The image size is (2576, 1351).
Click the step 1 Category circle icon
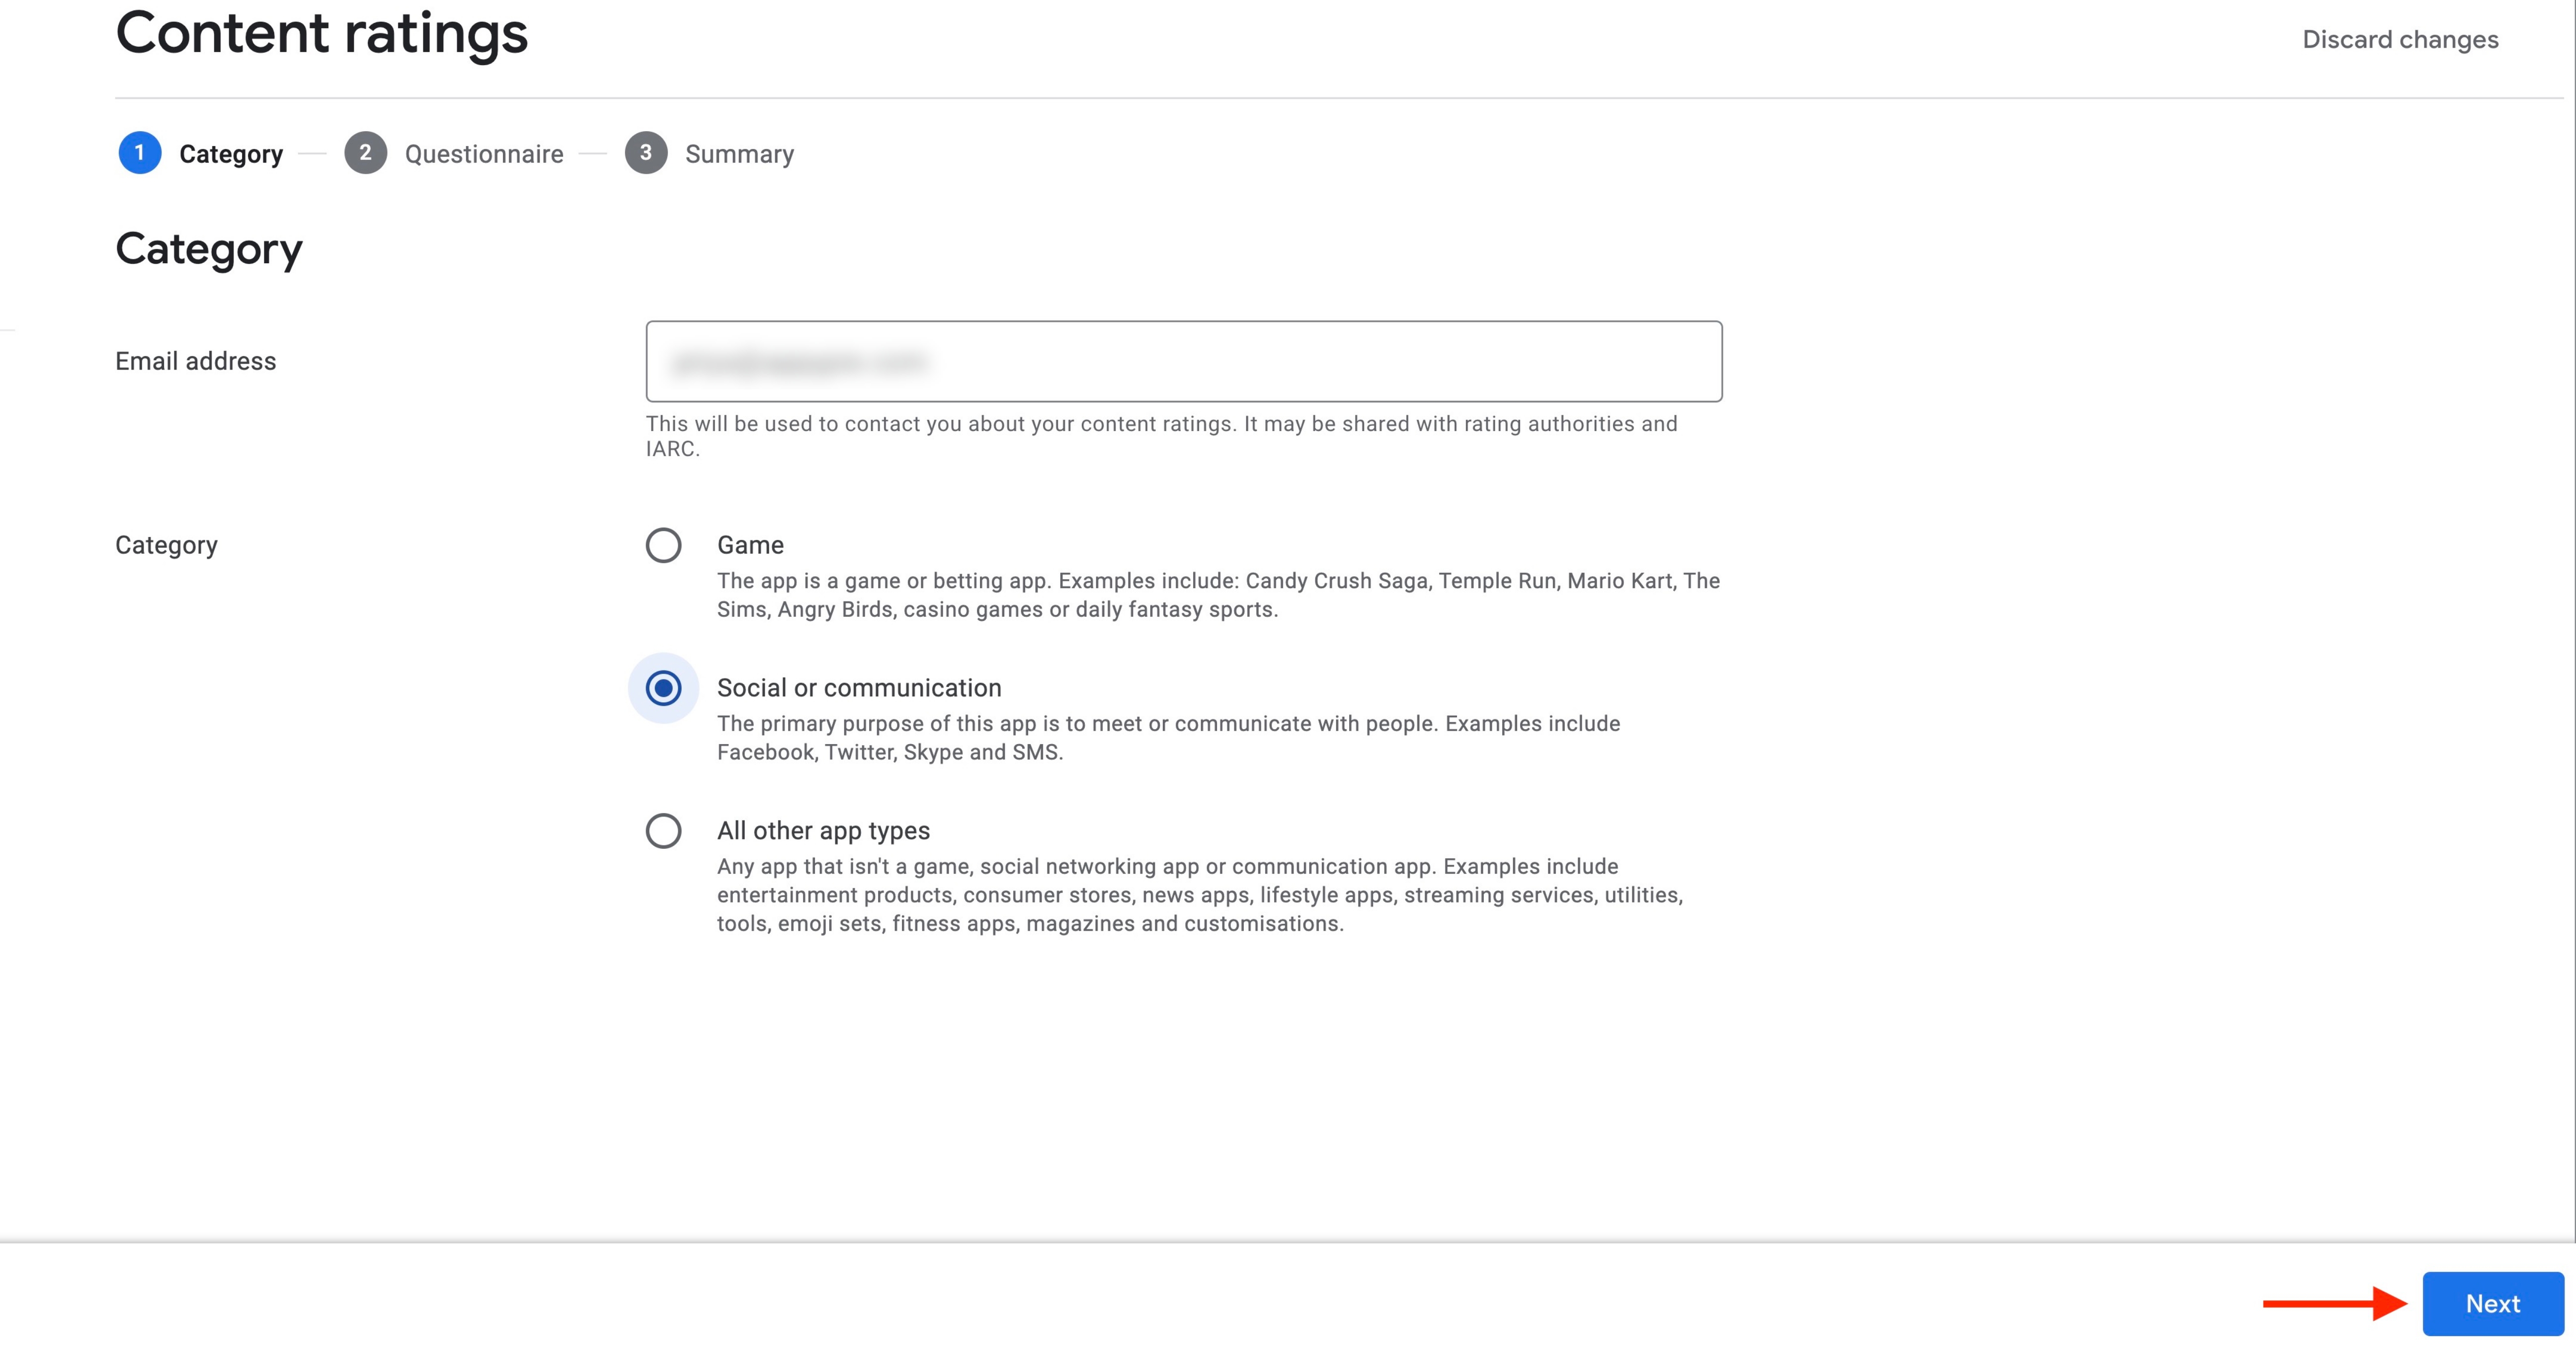[x=140, y=153]
